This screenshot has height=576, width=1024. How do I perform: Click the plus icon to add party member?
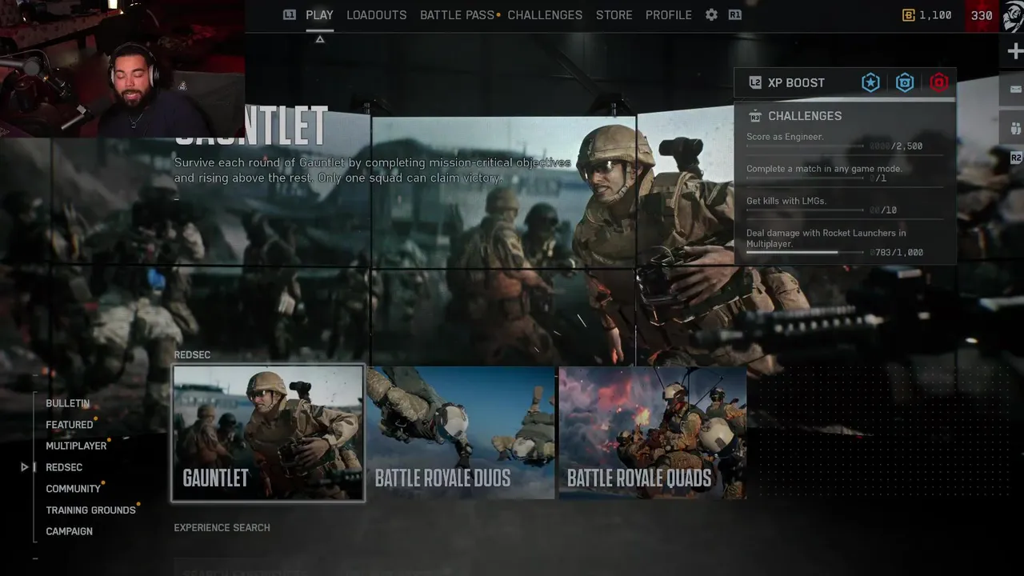click(1015, 51)
